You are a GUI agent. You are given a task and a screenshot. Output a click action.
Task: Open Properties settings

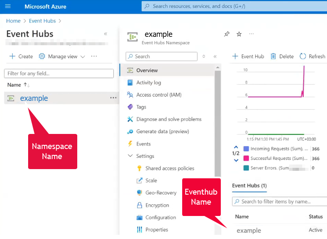click(x=157, y=230)
